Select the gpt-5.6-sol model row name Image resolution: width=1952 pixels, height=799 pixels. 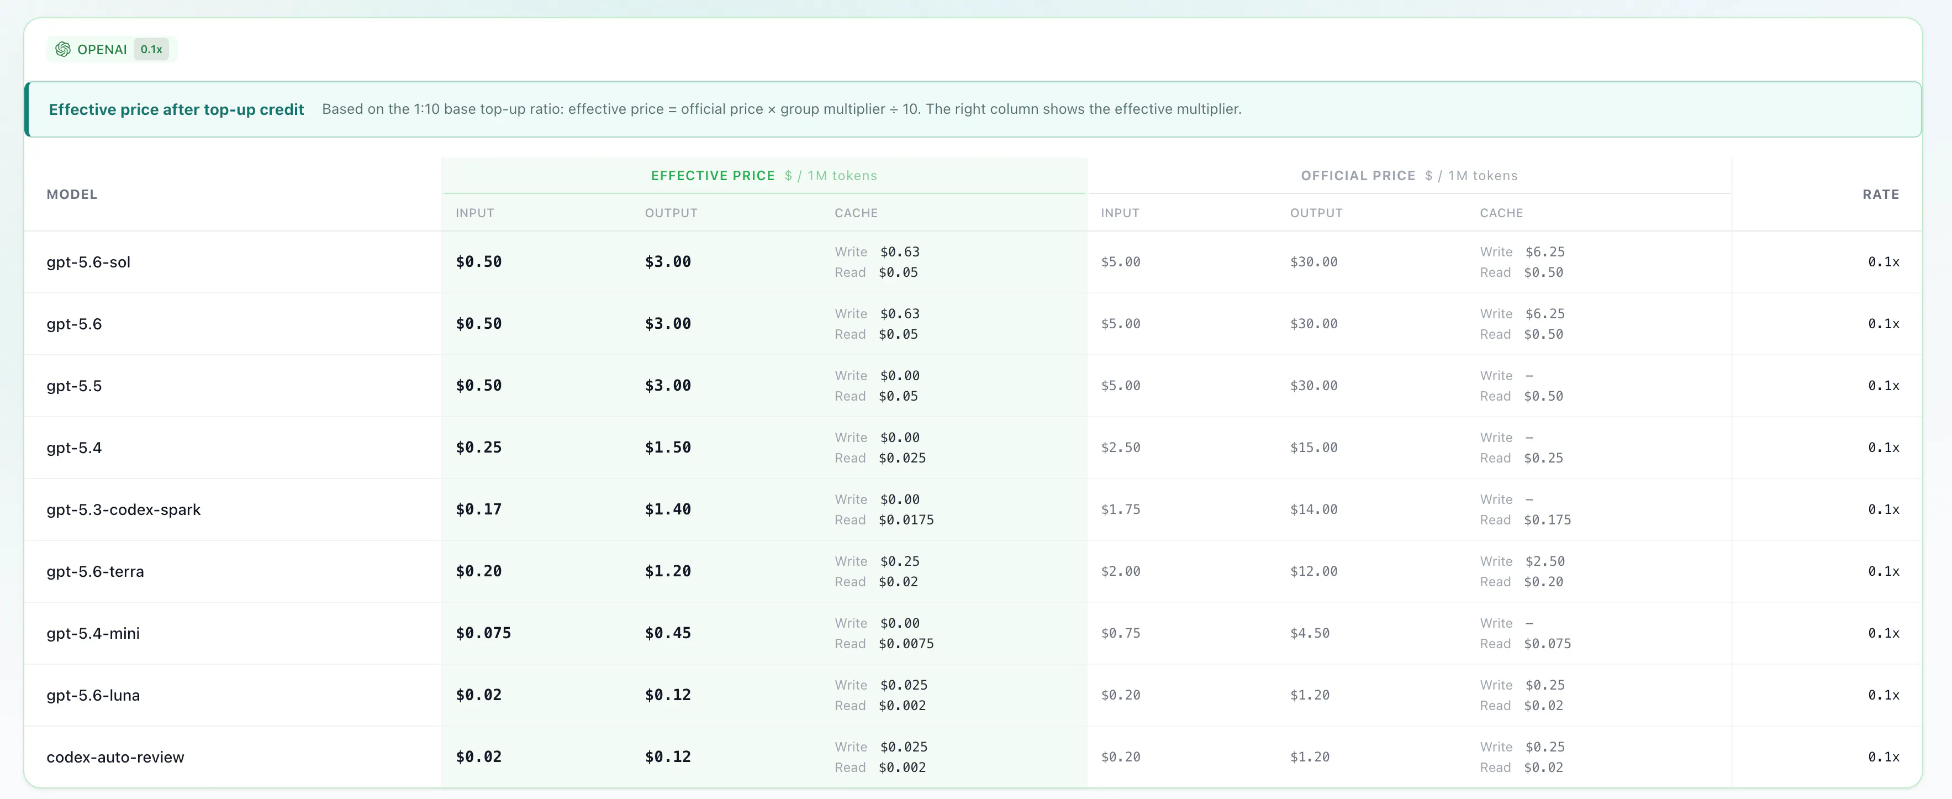tap(89, 262)
